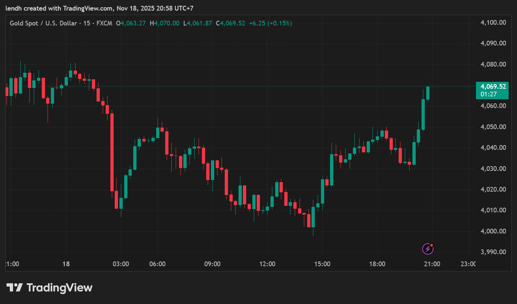The width and height of the screenshot is (517, 304).
Task: Click the purple lightning bolt icon
Action: click(x=428, y=249)
